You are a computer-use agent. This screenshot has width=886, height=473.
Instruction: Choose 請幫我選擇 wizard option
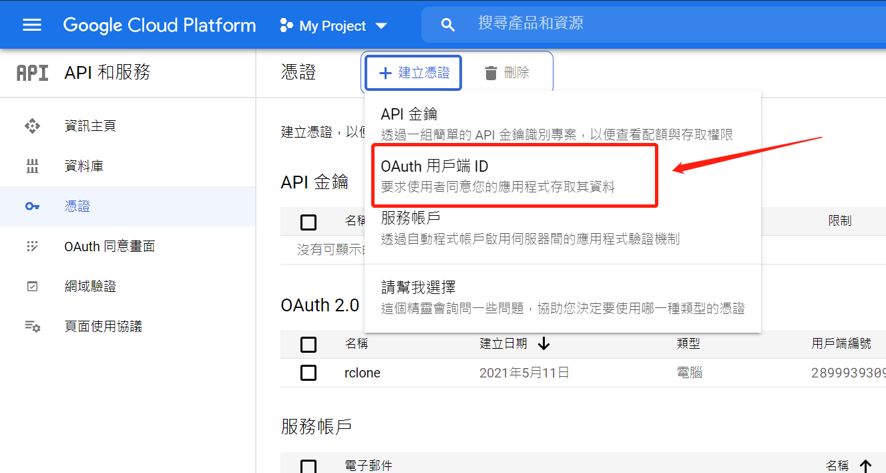(x=562, y=297)
